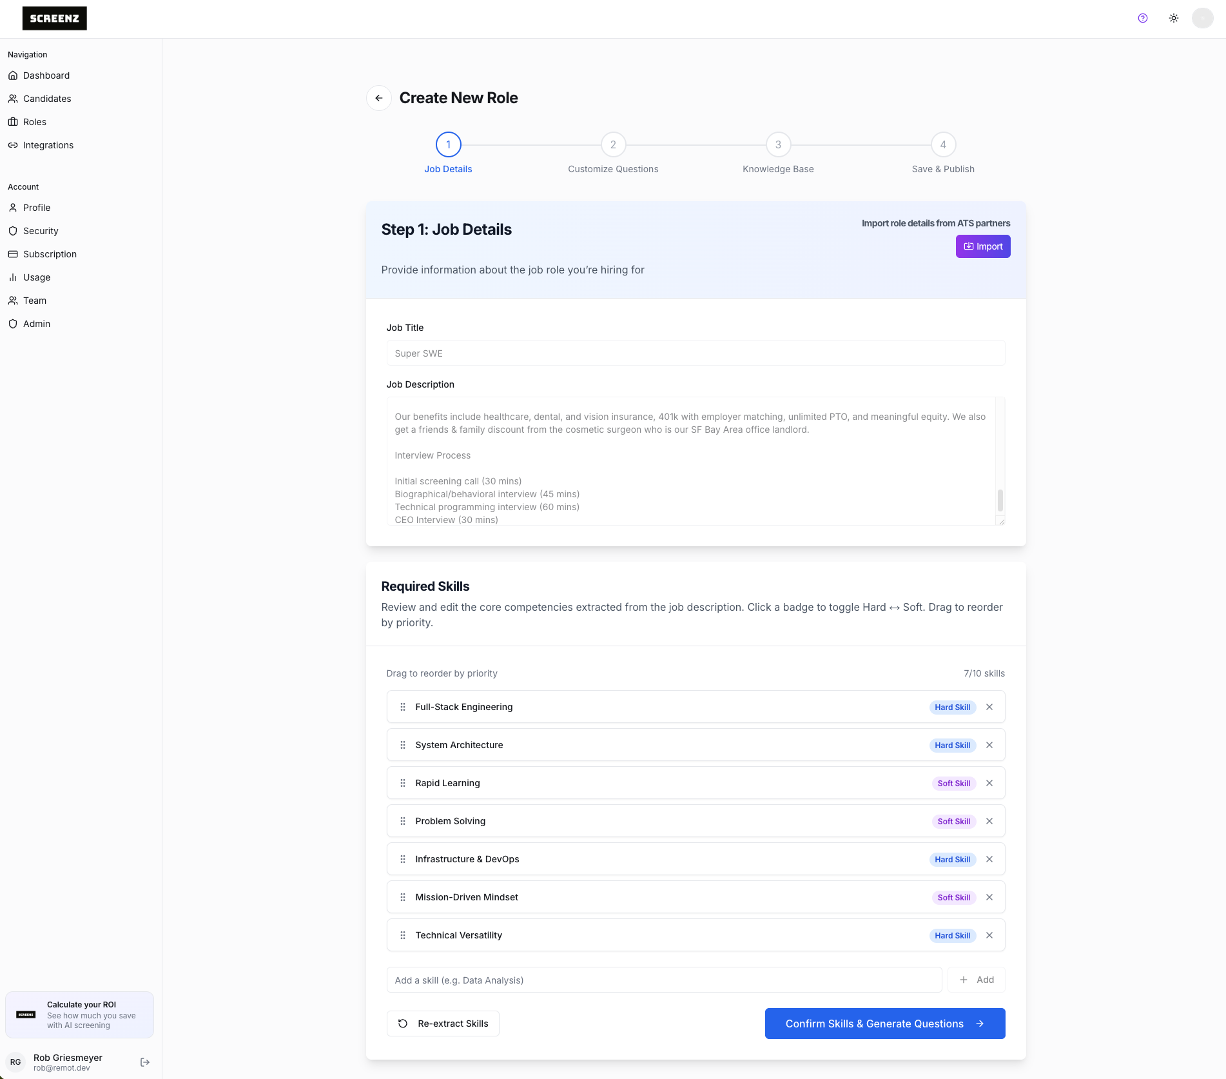Delete the Rapid Learning skill
The height and width of the screenshot is (1079, 1226).
(989, 783)
